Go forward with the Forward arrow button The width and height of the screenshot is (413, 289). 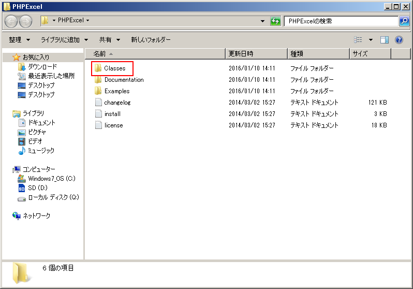(x=25, y=21)
